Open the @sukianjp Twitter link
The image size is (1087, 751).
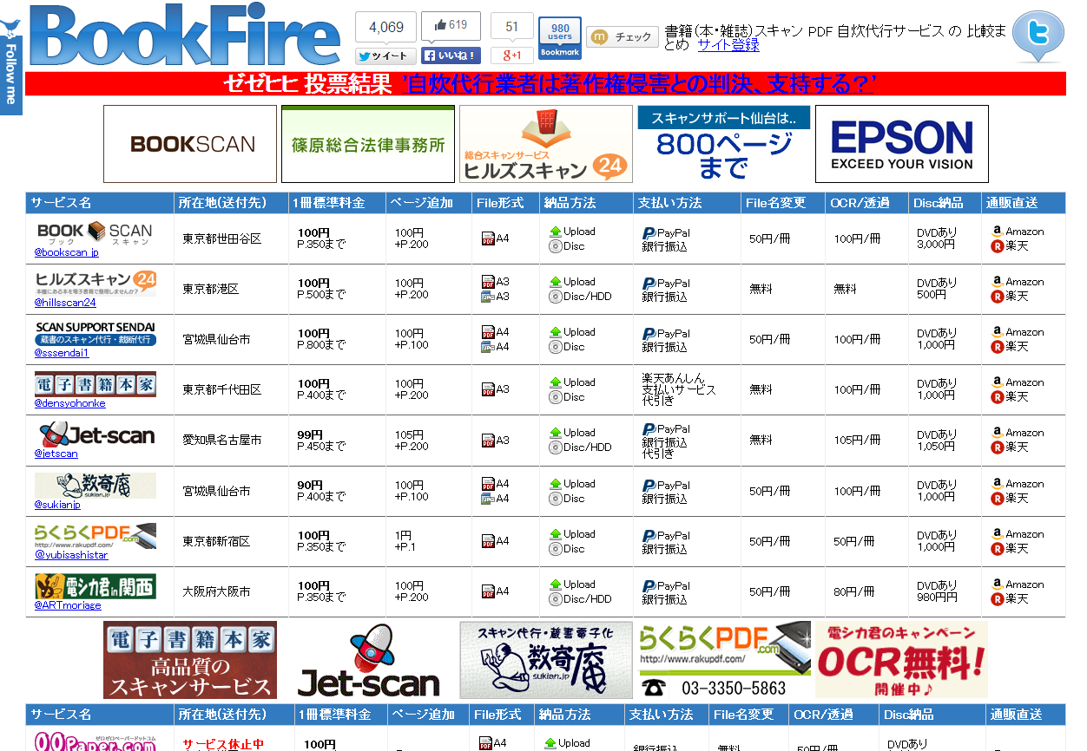point(57,505)
